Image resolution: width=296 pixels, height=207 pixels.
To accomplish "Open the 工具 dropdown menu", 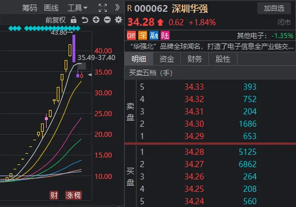I will 78,8.
